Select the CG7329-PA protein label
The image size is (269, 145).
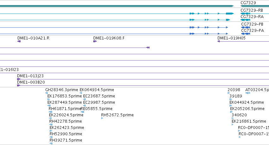click(253, 31)
